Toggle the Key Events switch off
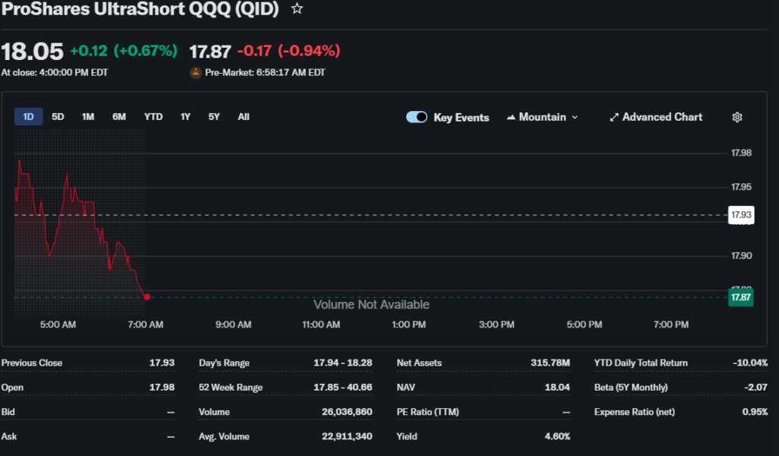 (417, 117)
